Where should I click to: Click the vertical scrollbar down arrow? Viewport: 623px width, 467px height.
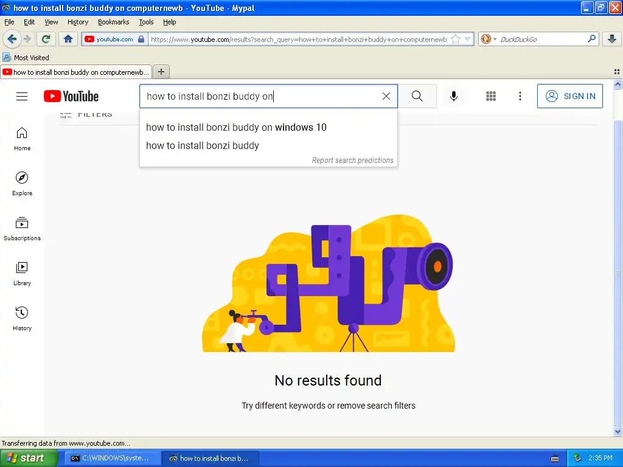click(x=618, y=431)
